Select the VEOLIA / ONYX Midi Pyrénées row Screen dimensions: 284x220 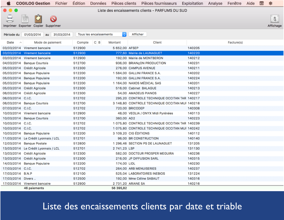click(x=142, y=113)
